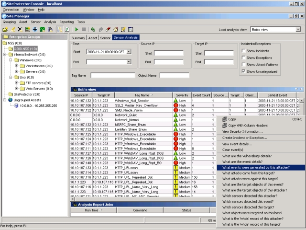The width and height of the screenshot is (306, 230).
Task: Open the Connection menu in the console
Action: tap(11, 10)
